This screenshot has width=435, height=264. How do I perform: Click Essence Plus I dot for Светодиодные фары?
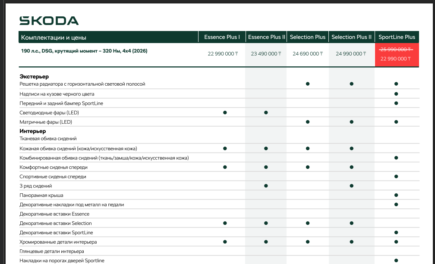225,113
